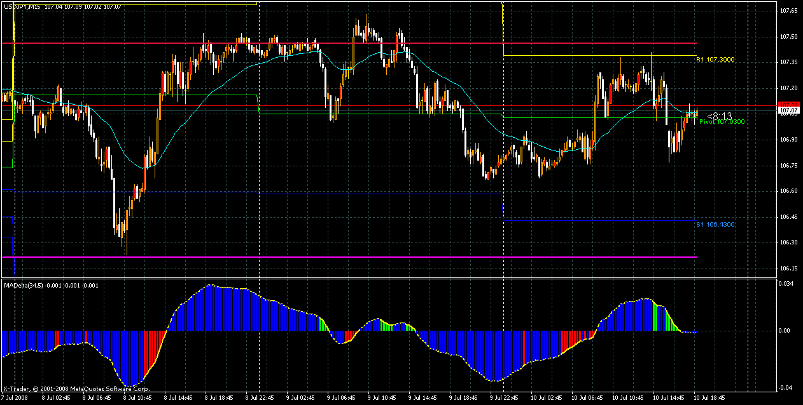Viewport: 803px width, 405px height.
Task: Click the white 107.07 current price tag
Action: [x=788, y=110]
